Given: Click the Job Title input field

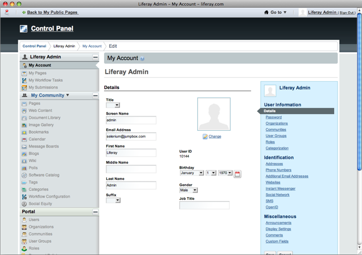Looking at the screenshot, I should click(204, 205).
